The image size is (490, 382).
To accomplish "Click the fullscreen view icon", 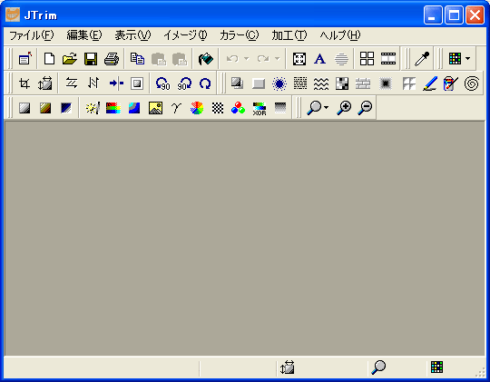I will point(299,58).
